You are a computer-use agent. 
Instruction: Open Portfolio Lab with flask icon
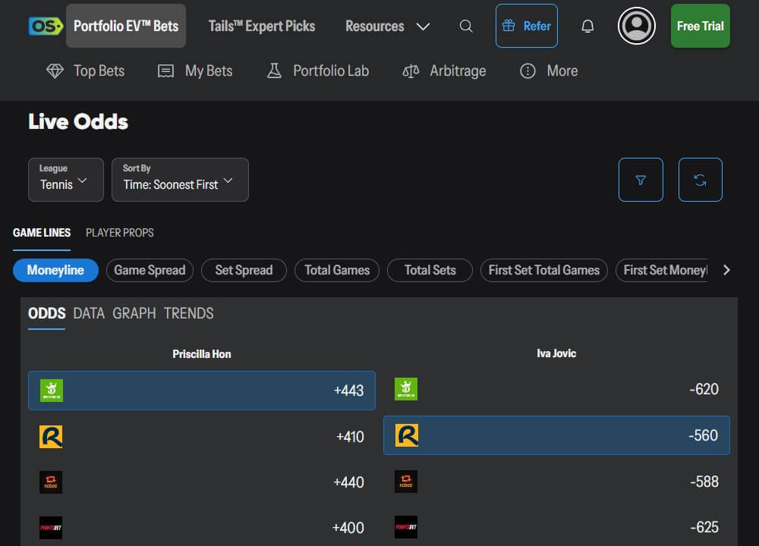[317, 71]
